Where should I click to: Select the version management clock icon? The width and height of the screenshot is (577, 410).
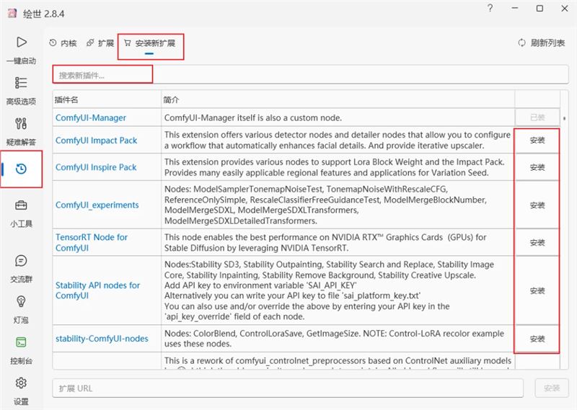click(x=21, y=169)
